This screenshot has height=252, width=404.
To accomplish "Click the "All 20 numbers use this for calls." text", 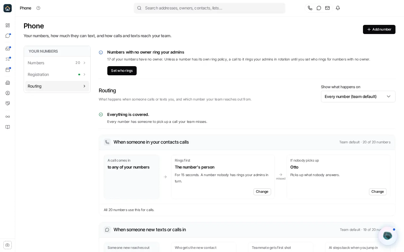I will 129,210.
